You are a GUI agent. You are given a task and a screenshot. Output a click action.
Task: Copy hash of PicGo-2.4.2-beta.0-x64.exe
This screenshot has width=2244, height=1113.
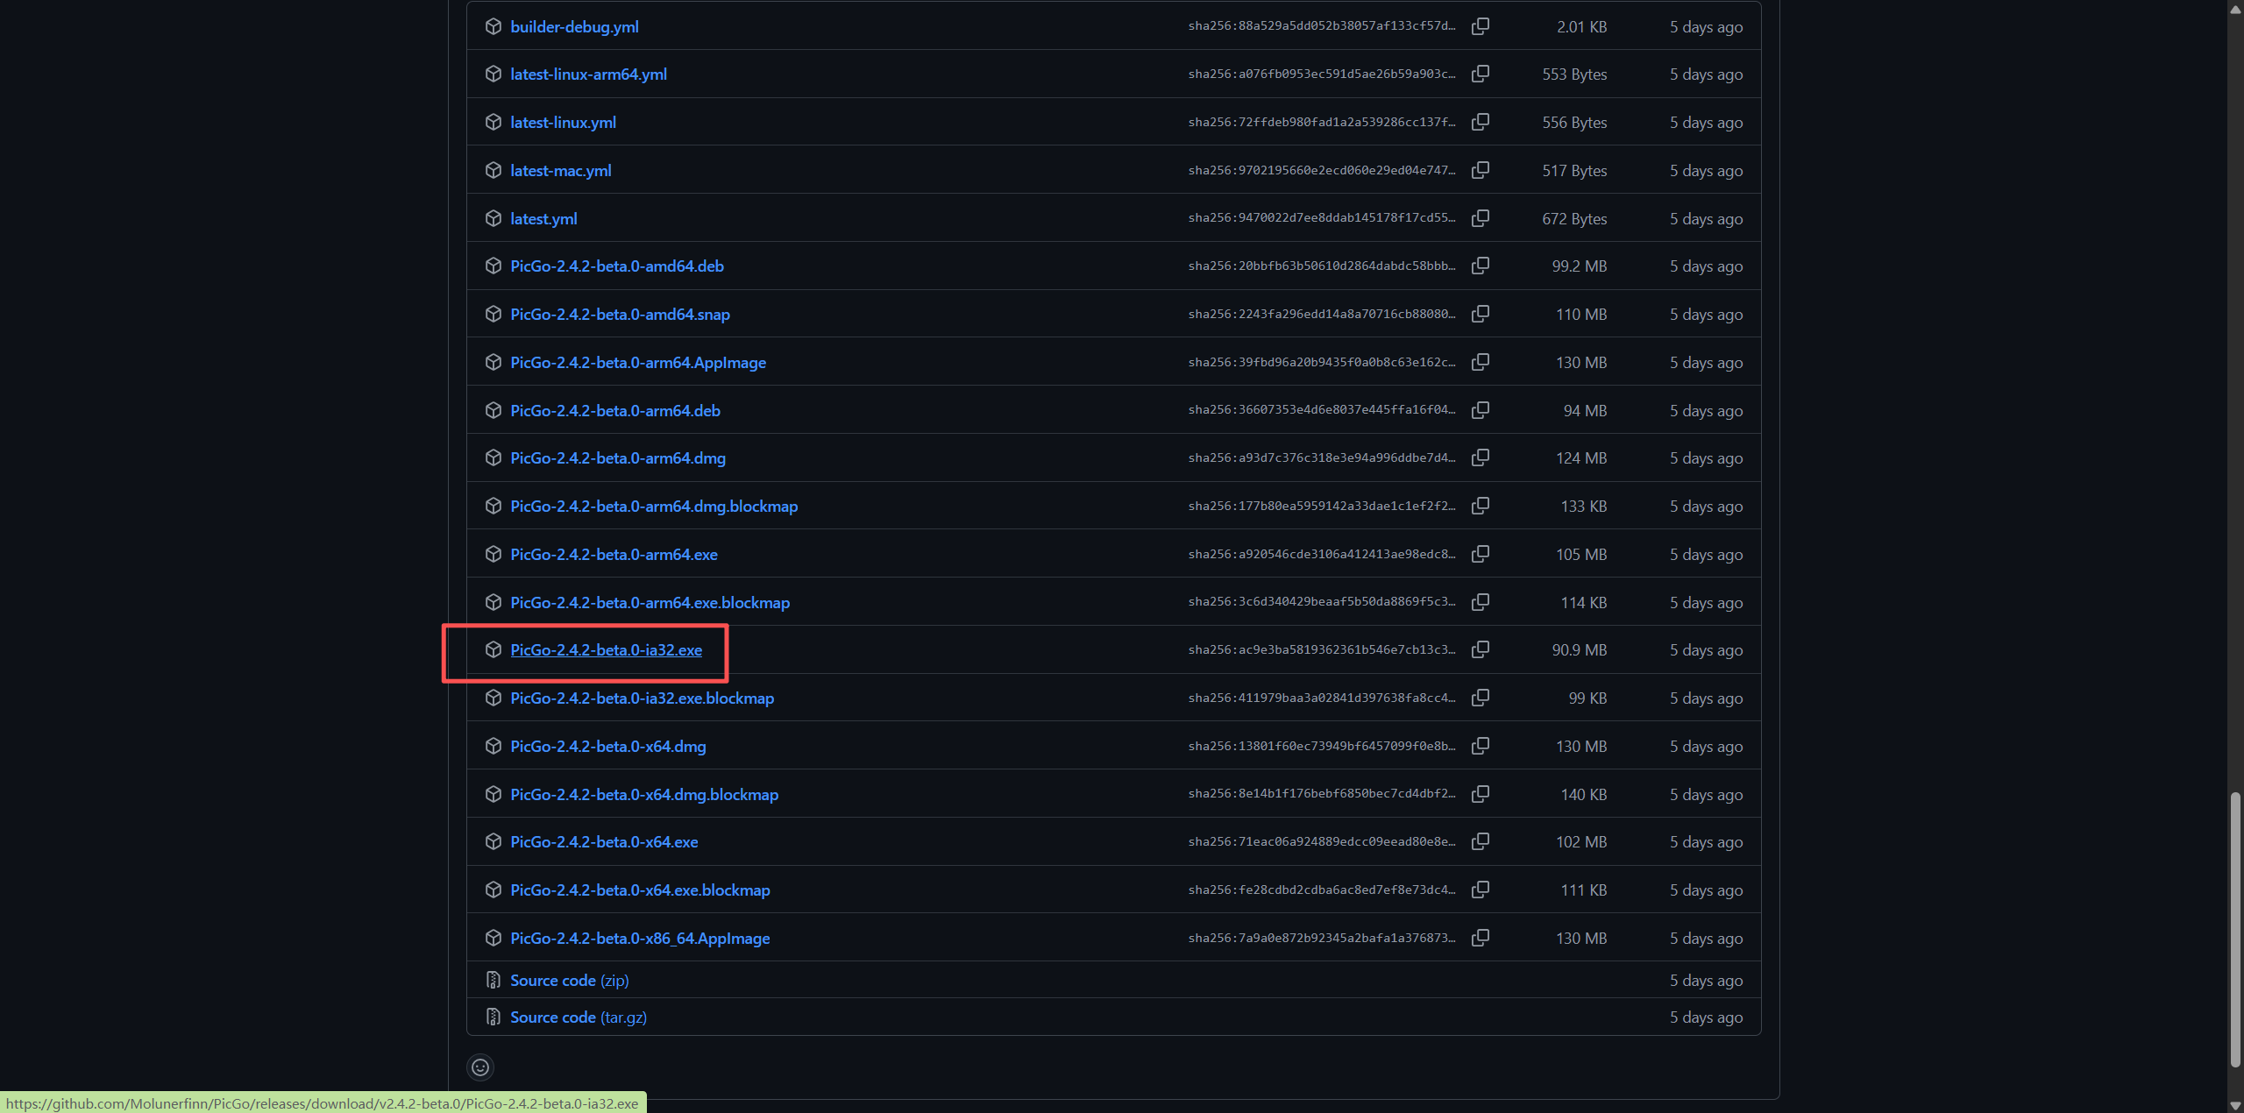click(x=1480, y=841)
